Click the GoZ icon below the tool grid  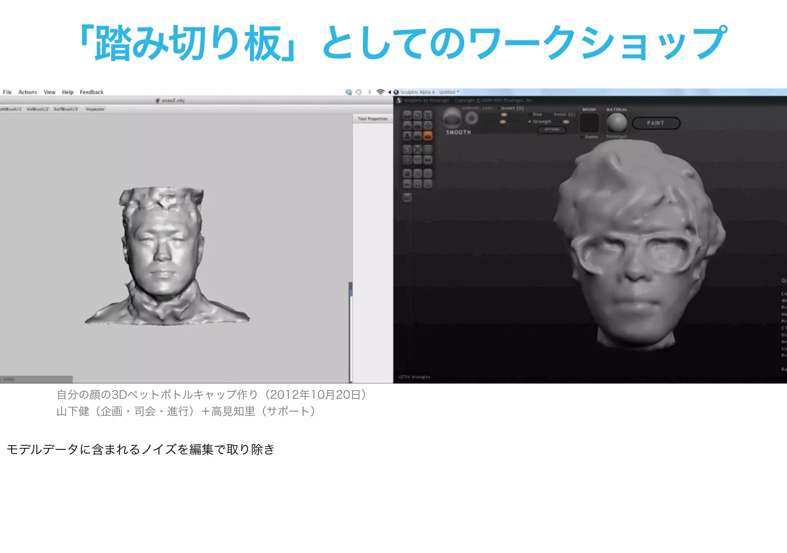point(407,197)
